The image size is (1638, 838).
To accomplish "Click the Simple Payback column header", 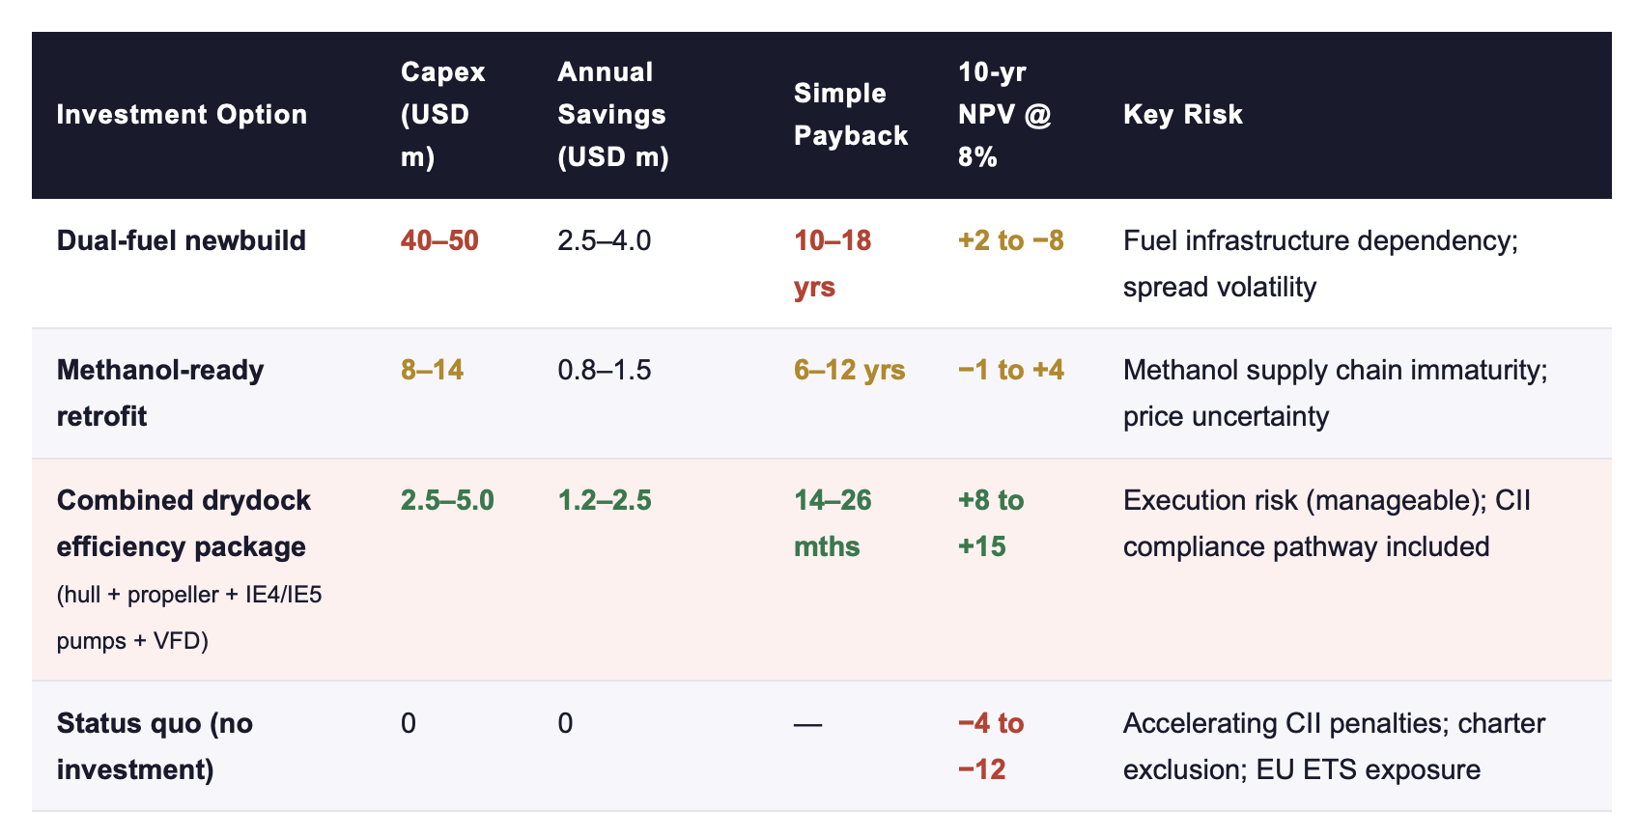I will pos(851,115).
